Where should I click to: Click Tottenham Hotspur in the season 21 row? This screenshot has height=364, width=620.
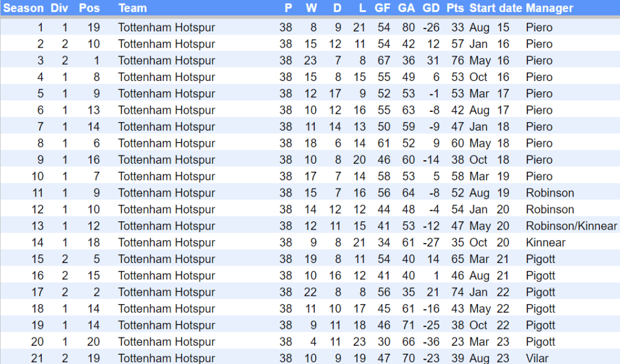[x=167, y=359]
